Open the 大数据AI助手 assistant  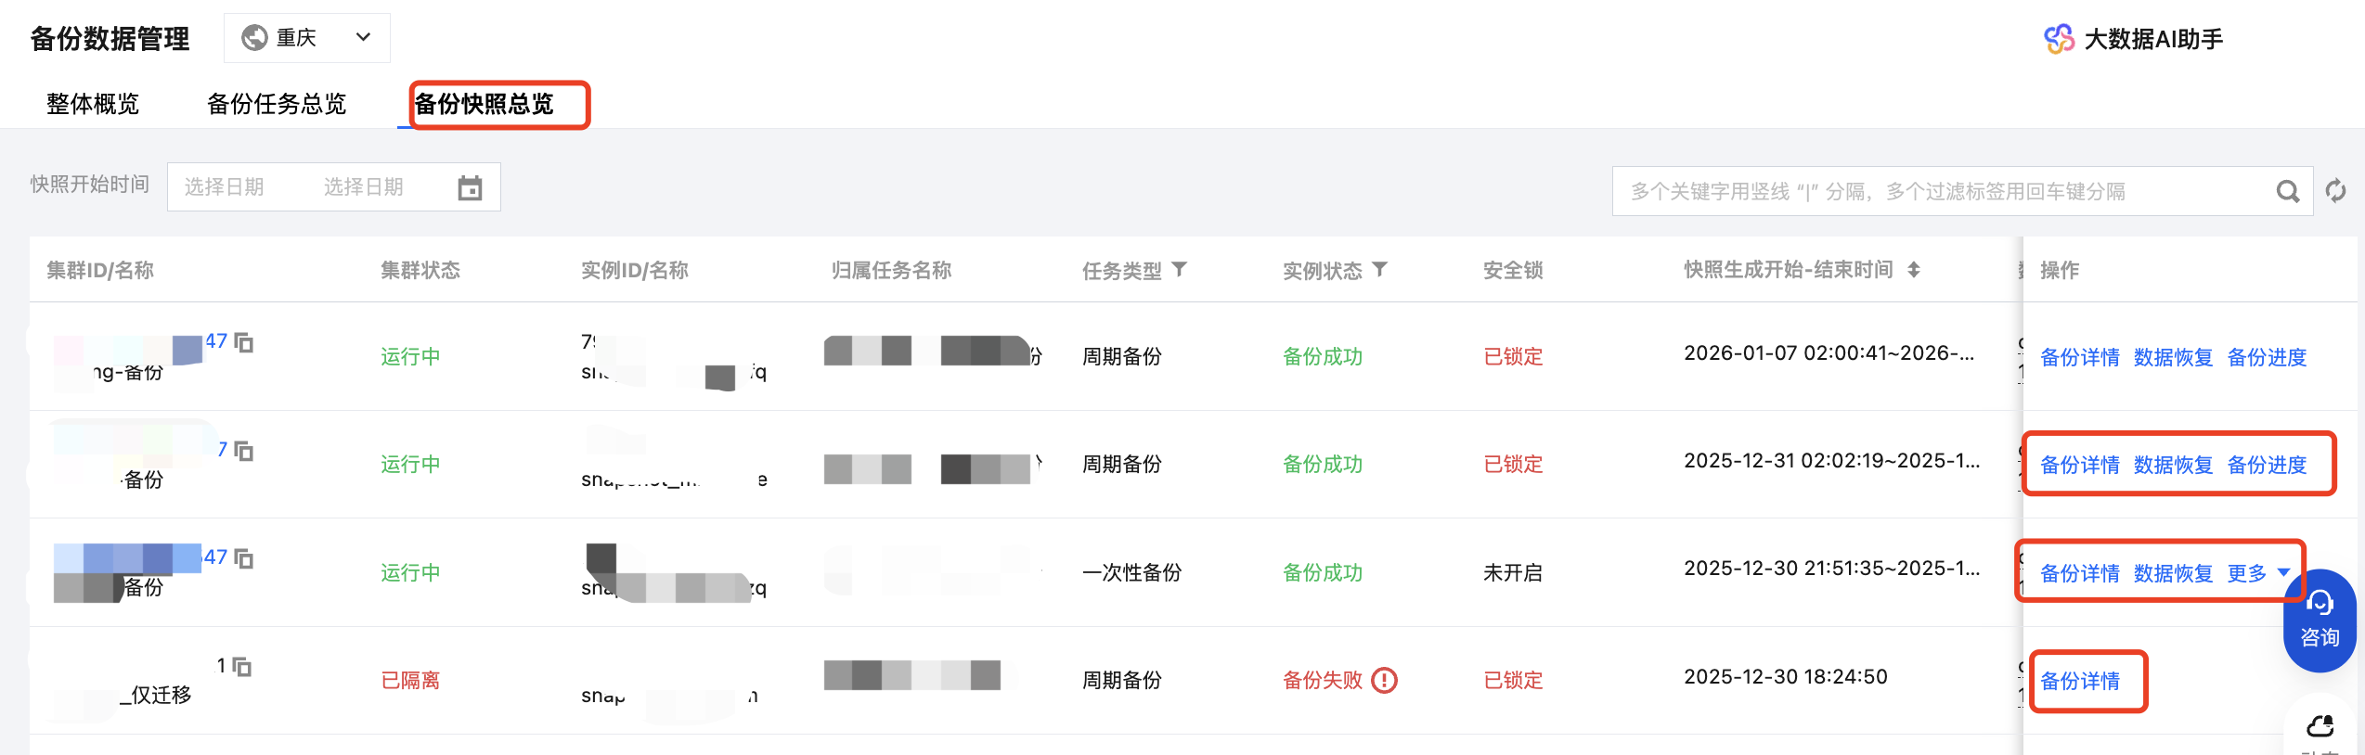pos(2133,39)
